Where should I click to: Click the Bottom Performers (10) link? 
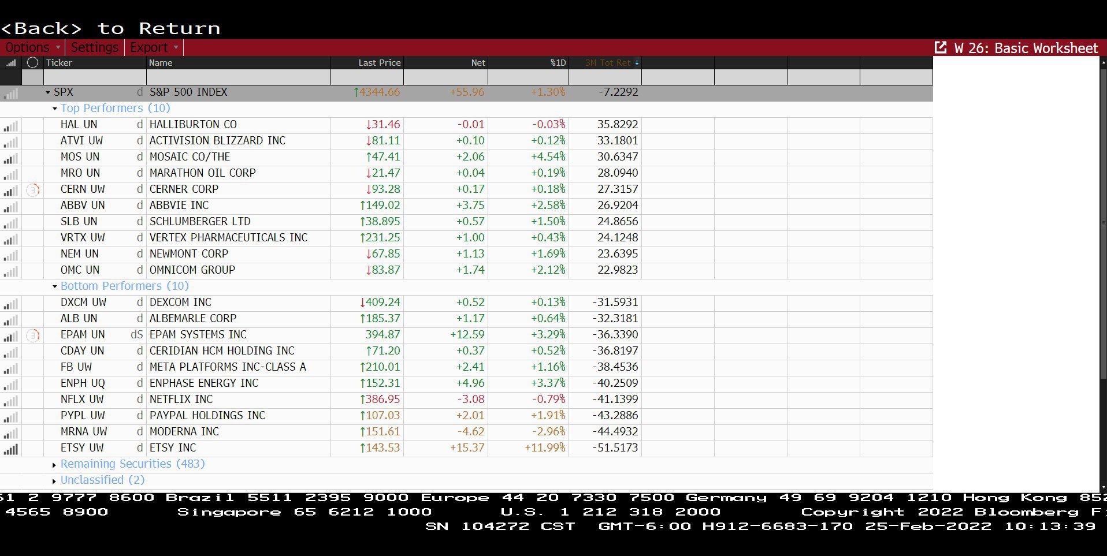125,286
